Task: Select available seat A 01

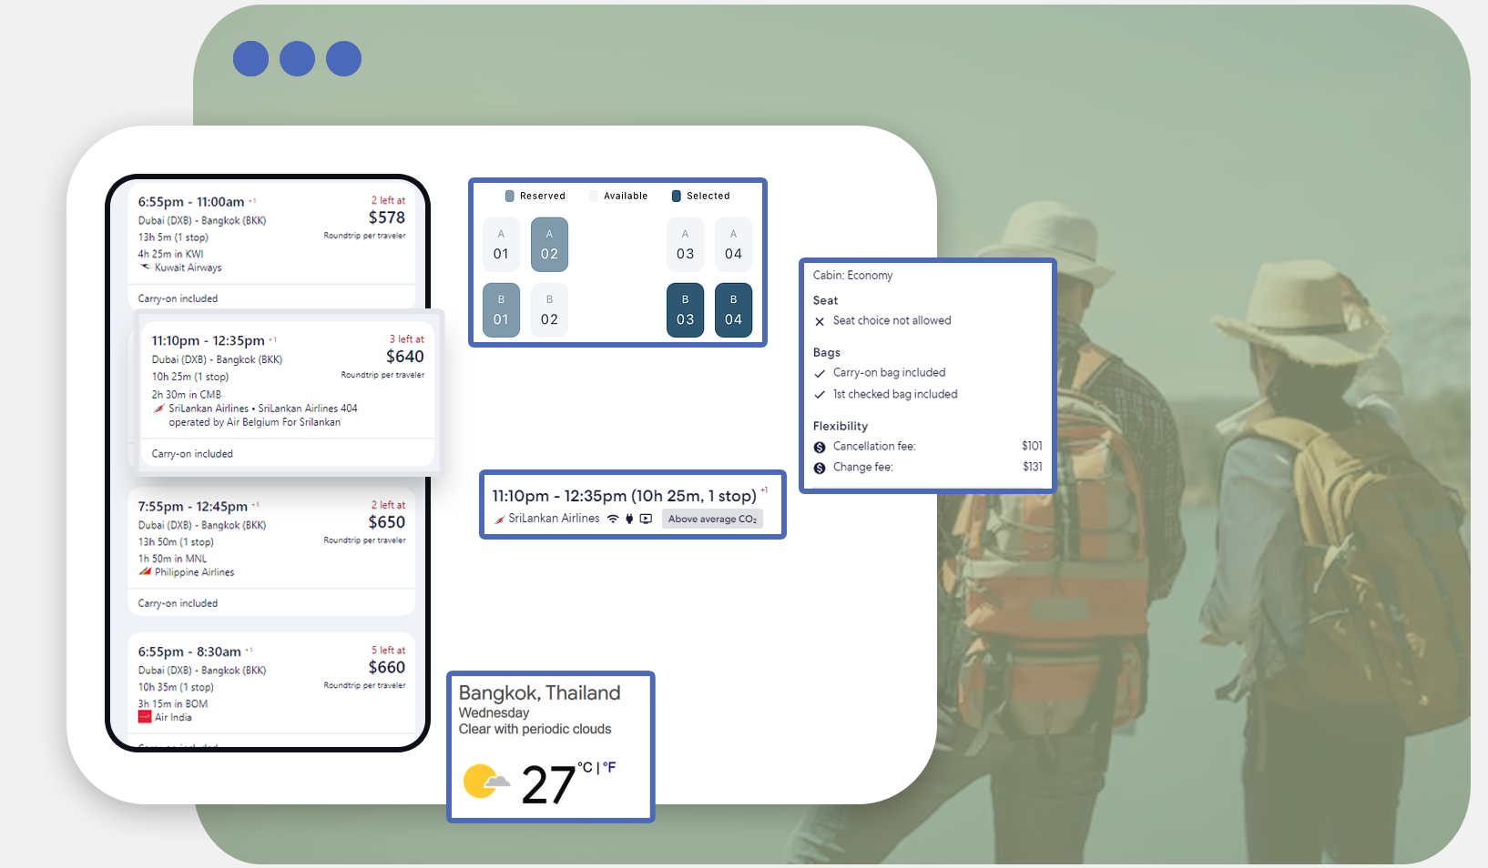Action: pos(501,245)
